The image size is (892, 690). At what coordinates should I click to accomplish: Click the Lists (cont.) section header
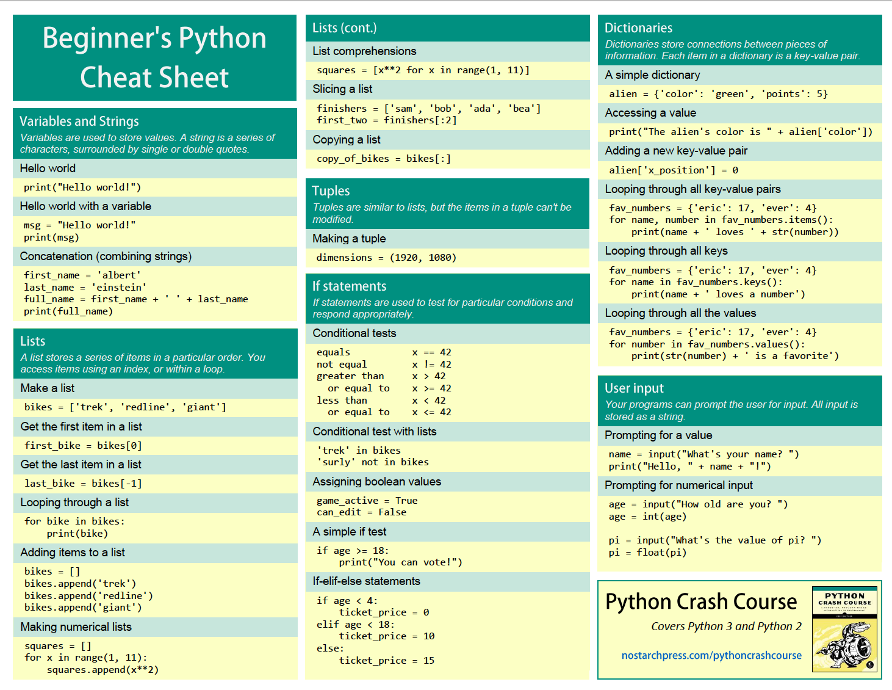point(344,27)
